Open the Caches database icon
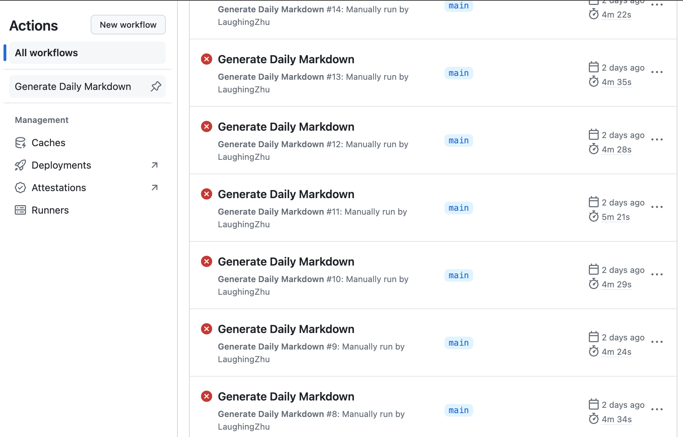Screen dimensions: 683x437 pos(20,143)
